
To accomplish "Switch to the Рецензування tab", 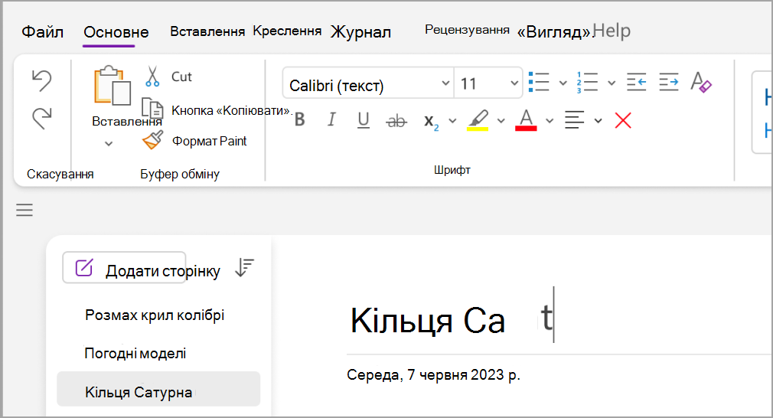I will [467, 30].
